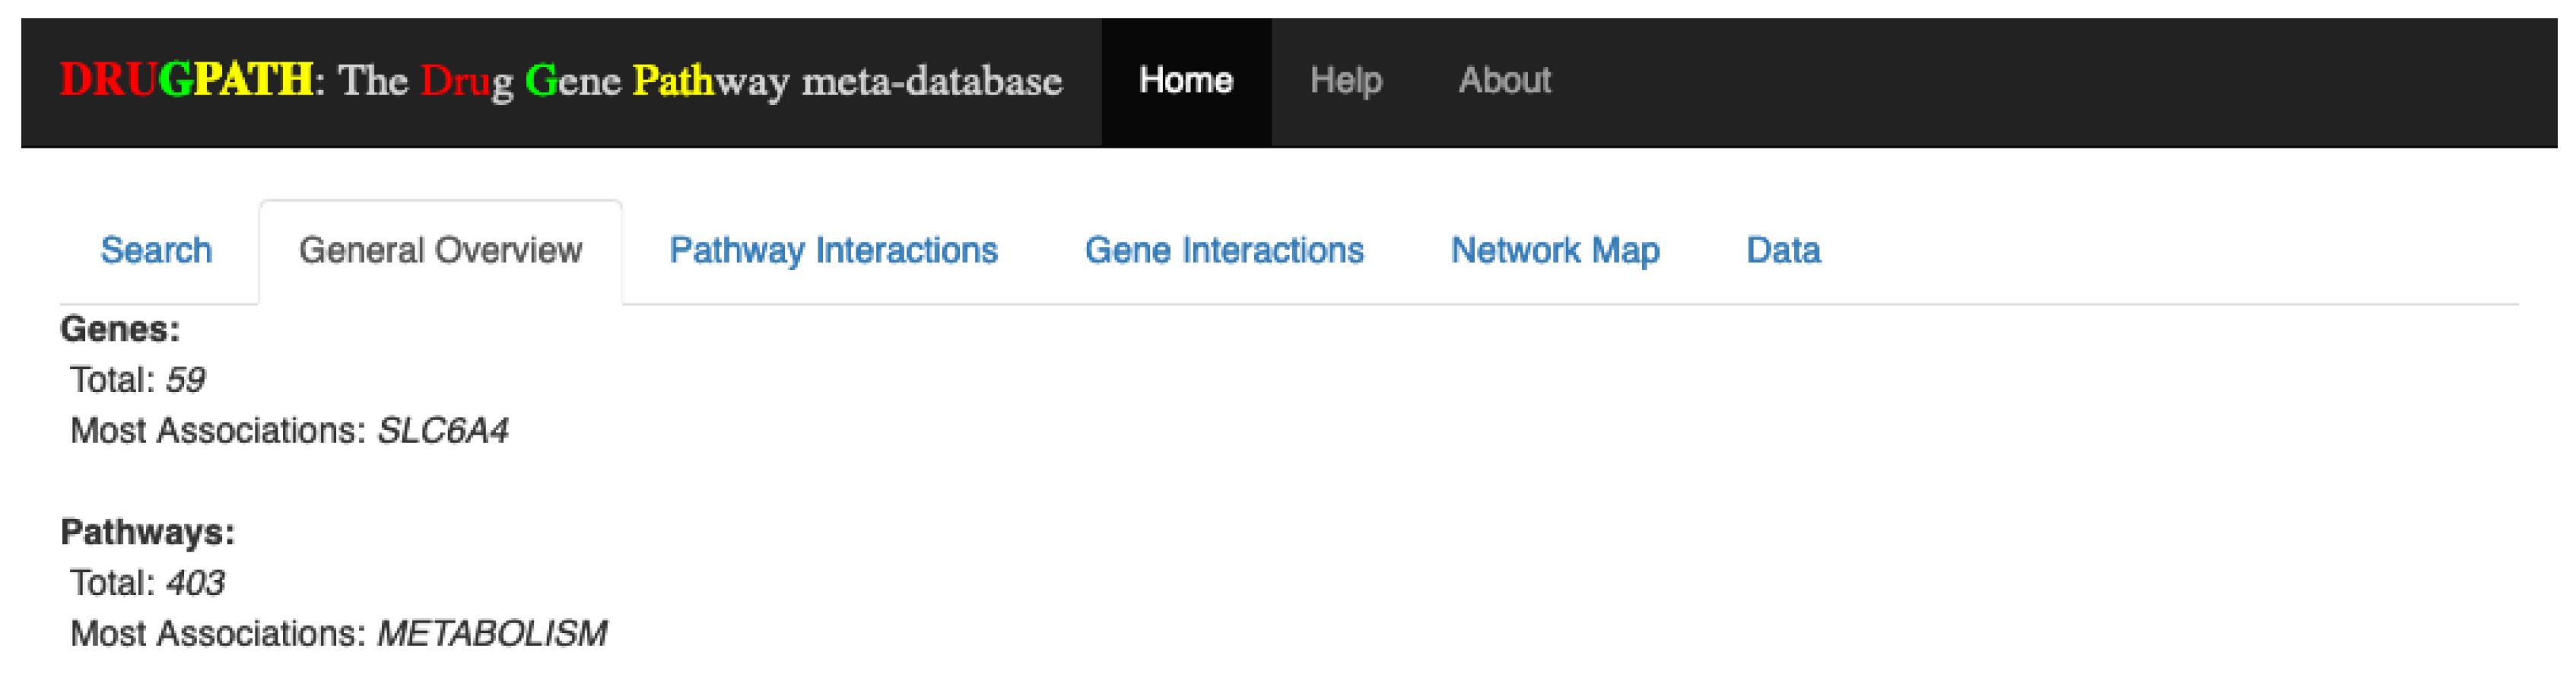Image resolution: width=2576 pixels, height=678 pixels.
Task: Open the Pathway Interactions tab
Action: point(833,250)
